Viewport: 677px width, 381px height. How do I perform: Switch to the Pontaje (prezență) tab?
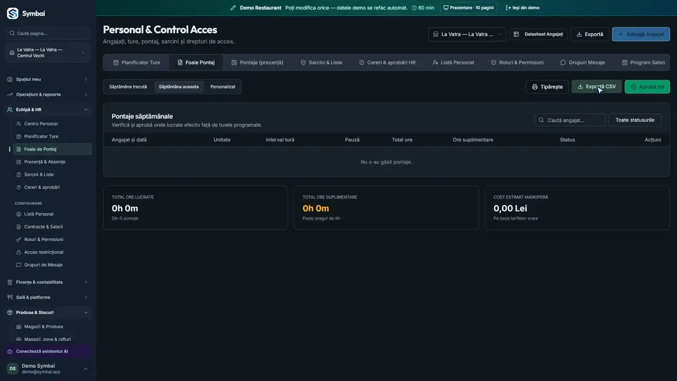pos(257,62)
